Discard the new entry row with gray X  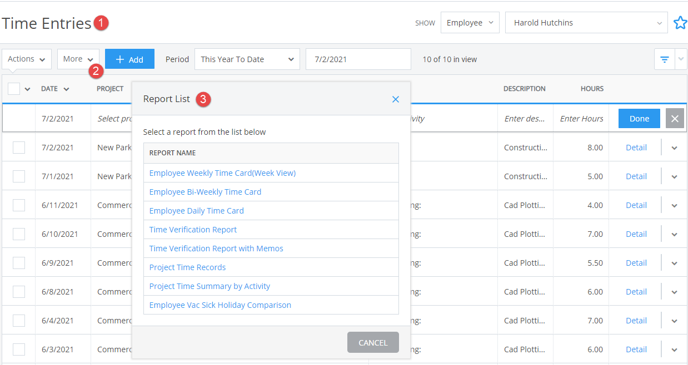[x=675, y=119]
